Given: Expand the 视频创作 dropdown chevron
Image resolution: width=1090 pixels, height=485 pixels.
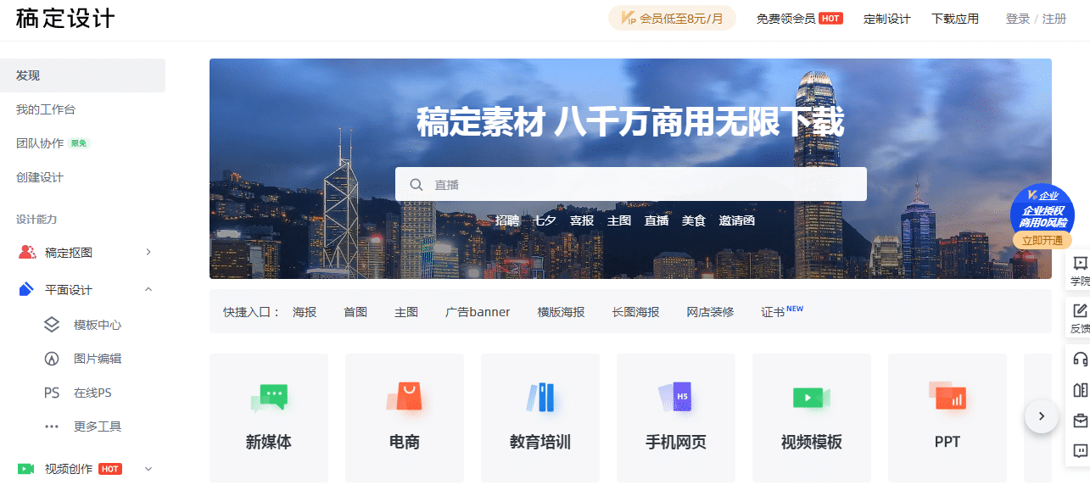Looking at the screenshot, I should click(x=148, y=469).
